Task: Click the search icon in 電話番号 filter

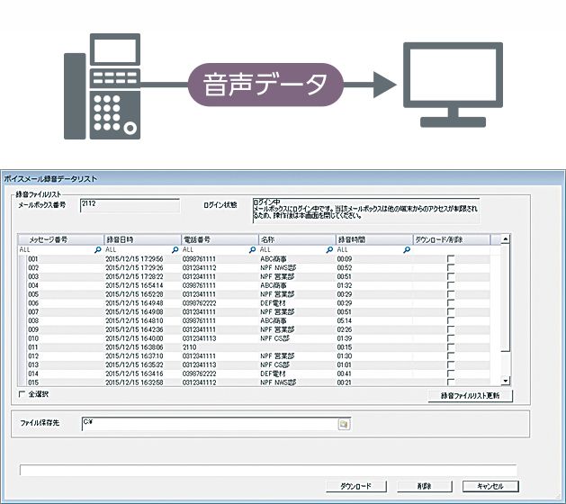Action: [x=252, y=249]
